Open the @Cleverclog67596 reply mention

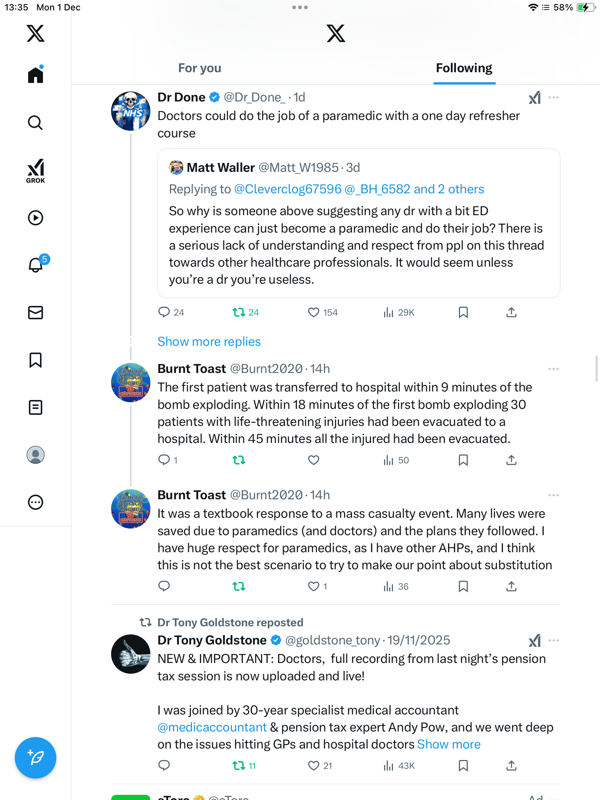pos(288,189)
